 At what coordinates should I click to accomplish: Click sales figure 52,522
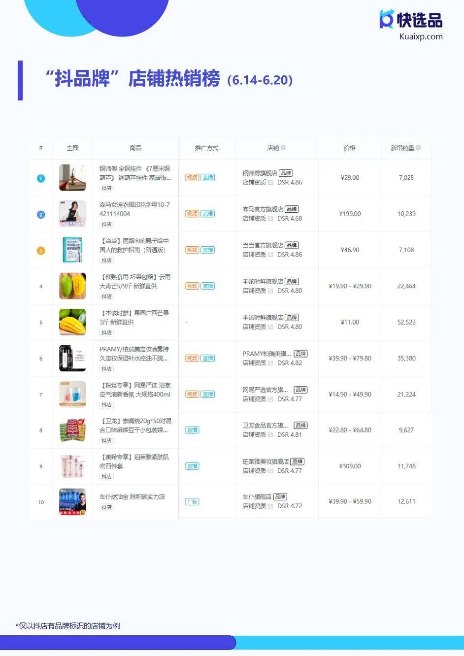(406, 322)
